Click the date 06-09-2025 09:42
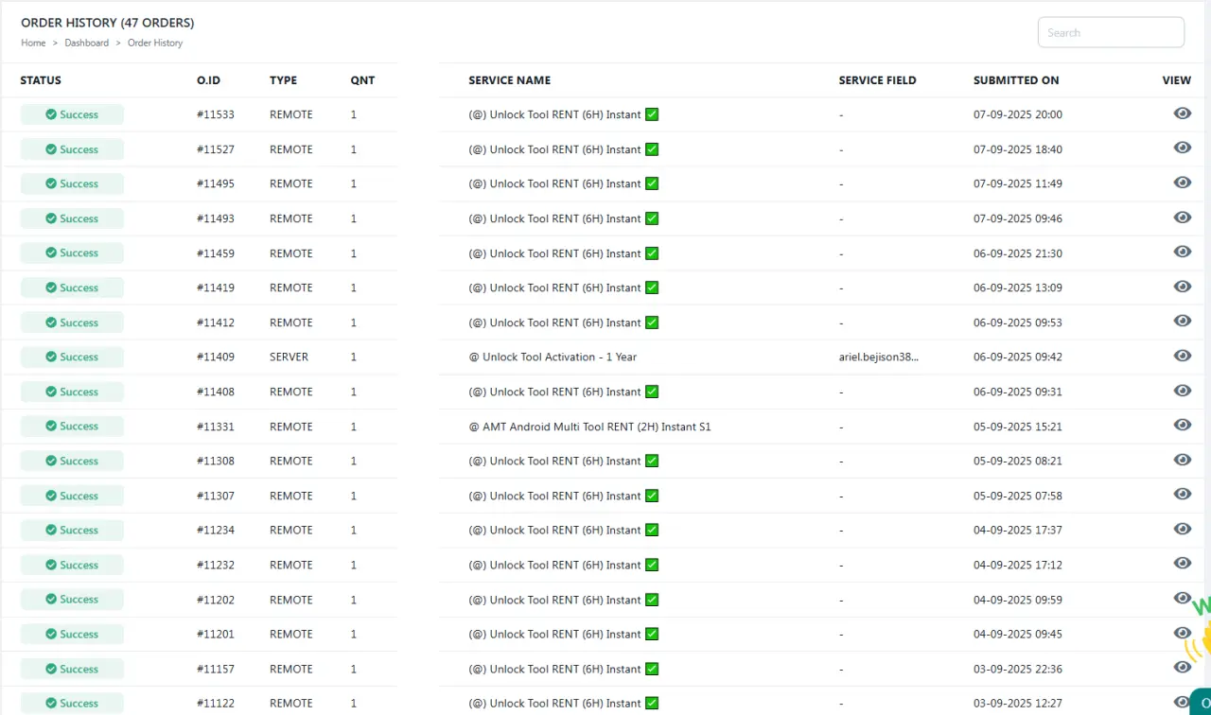Viewport: 1211px width, 715px height. tap(1018, 357)
